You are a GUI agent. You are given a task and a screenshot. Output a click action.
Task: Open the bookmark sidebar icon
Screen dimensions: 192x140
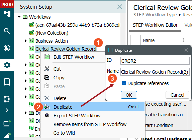(x=7, y=82)
